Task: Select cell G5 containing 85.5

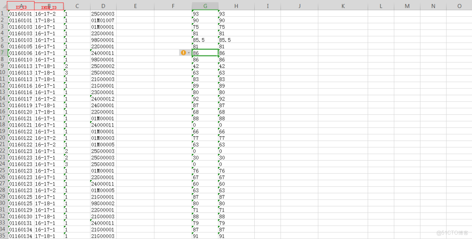Action: click(205, 40)
